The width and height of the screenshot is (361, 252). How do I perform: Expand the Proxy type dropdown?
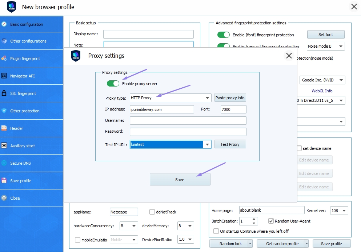pos(207,98)
